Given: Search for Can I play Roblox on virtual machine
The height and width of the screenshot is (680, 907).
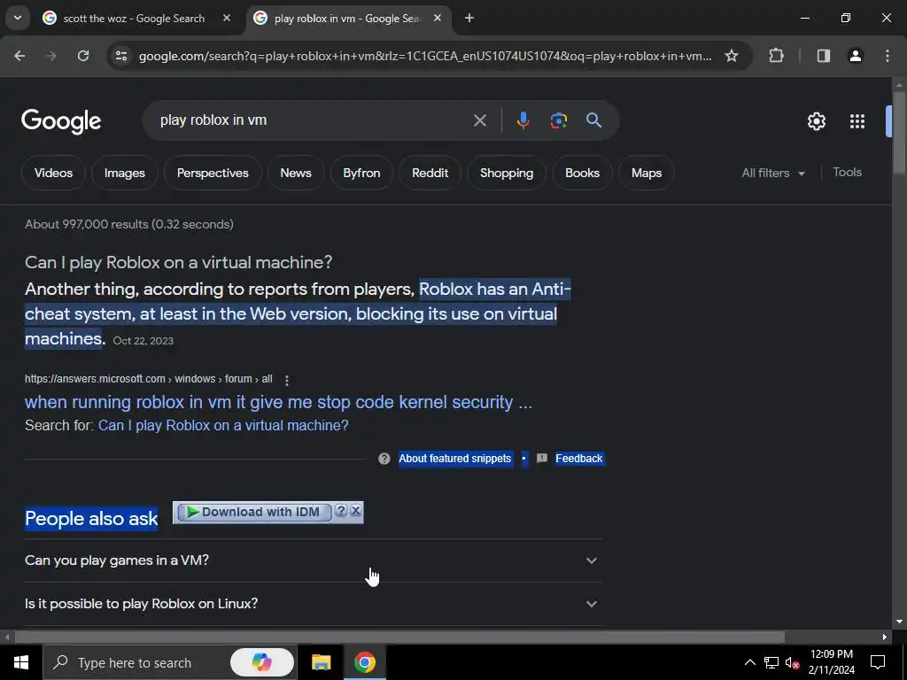Looking at the screenshot, I should point(223,426).
